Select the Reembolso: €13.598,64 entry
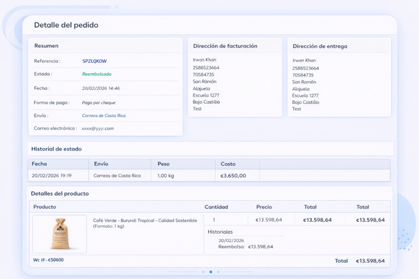 coord(246,247)
